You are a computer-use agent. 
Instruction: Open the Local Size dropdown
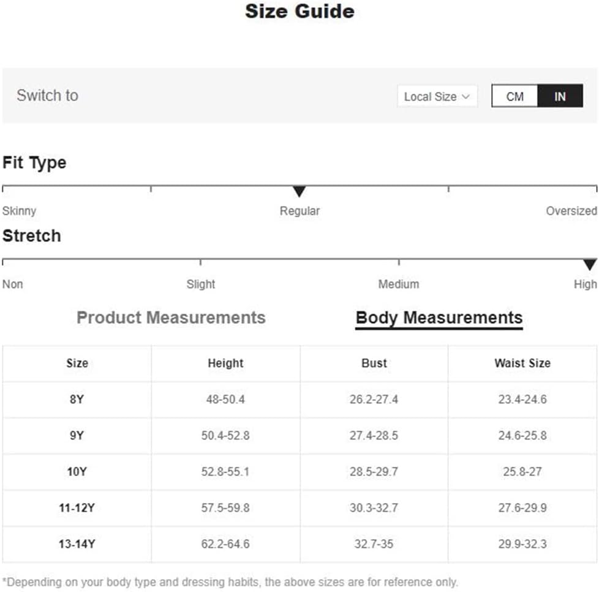pyautogui.click(x=437, y=96)
